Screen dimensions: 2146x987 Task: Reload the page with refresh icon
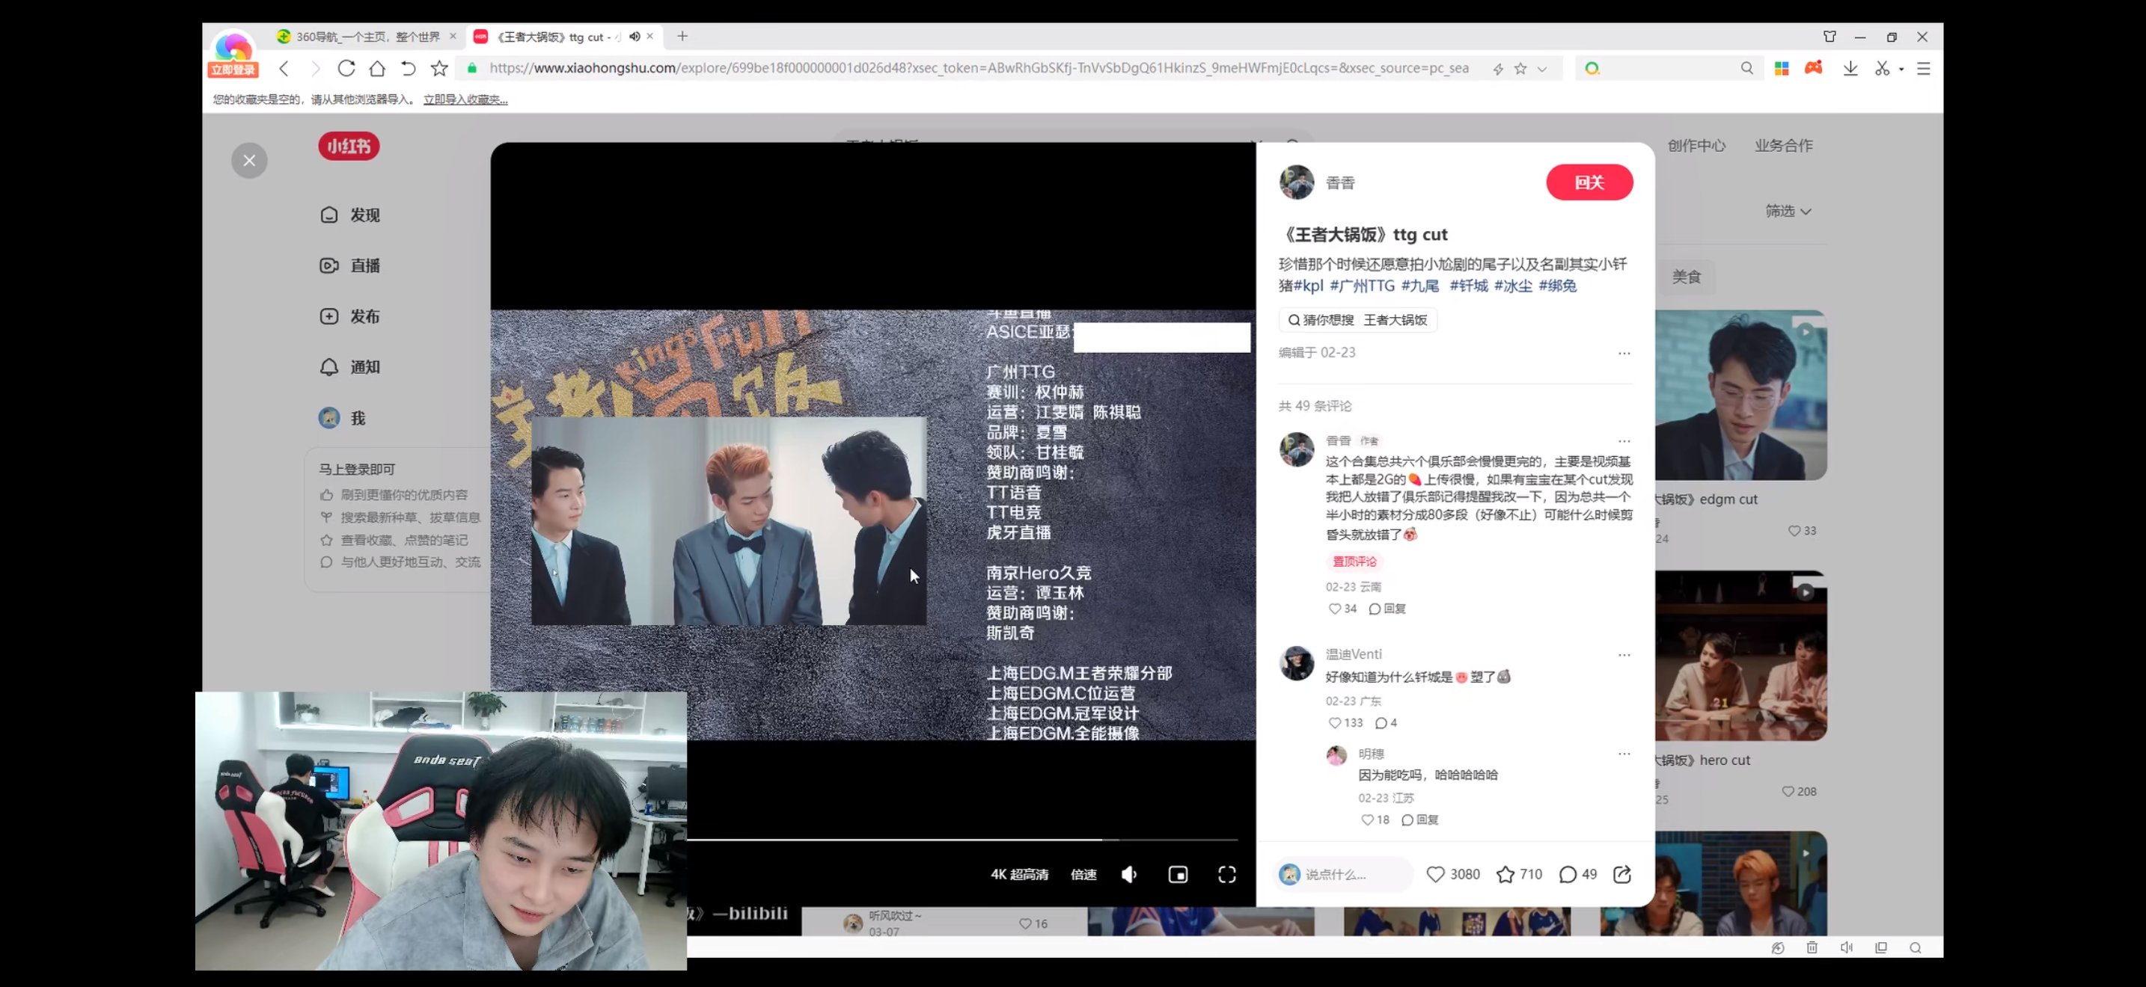tap(346, 68)
